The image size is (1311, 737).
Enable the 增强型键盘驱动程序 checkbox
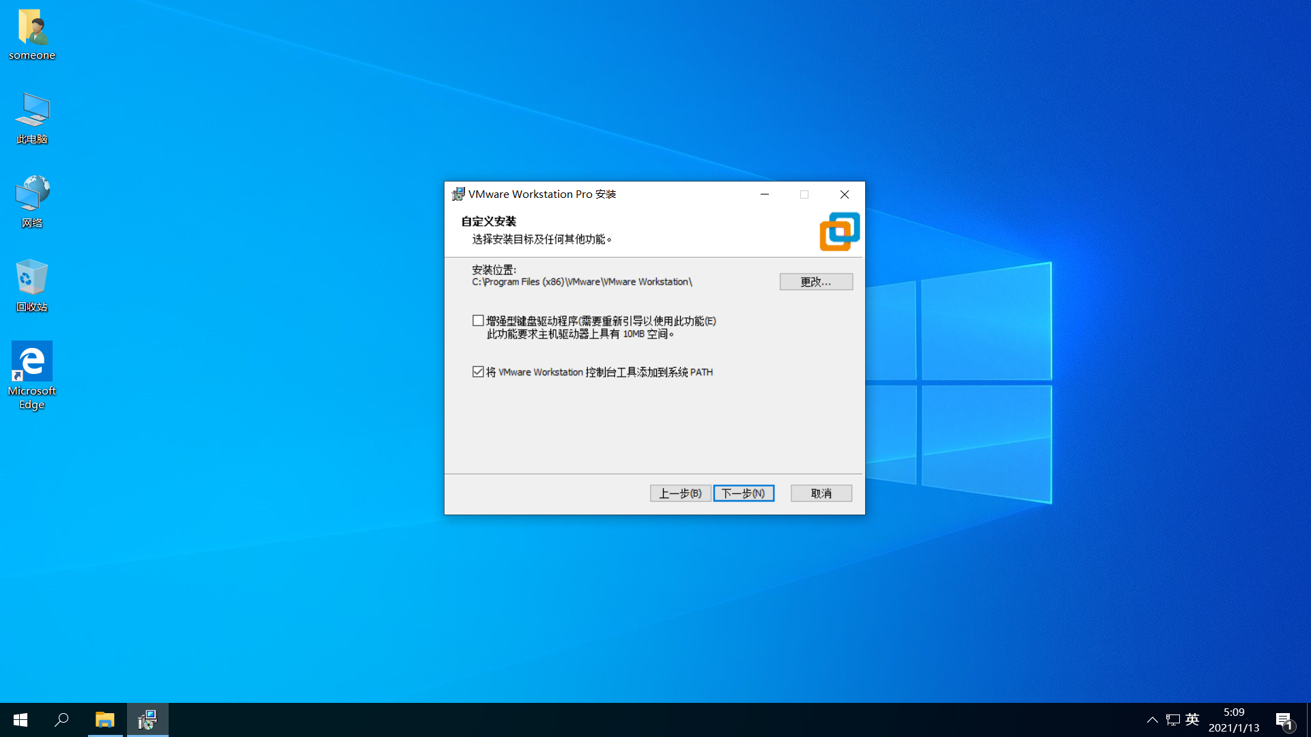click(x=478, y=321)
